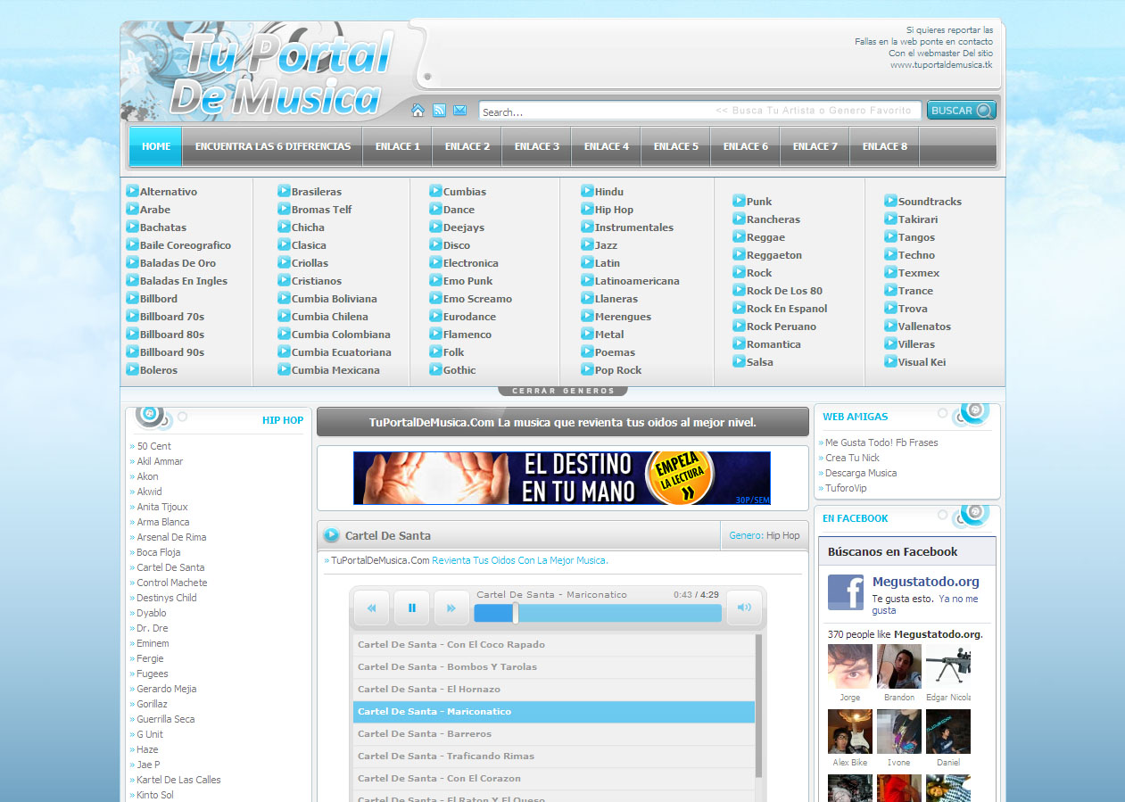Select the ENLACE 1 menu item
The height and width of the screenshot is (802, 1125).
pyautogui.click(x=398, y=146)
